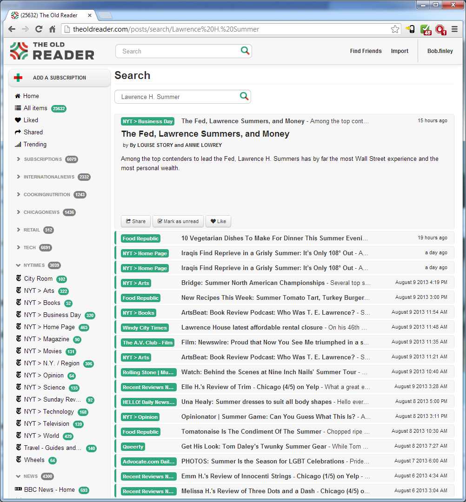Open The Fed, Lawrence Summers, and Money headline
466x502 pixels.
(205, 133)
